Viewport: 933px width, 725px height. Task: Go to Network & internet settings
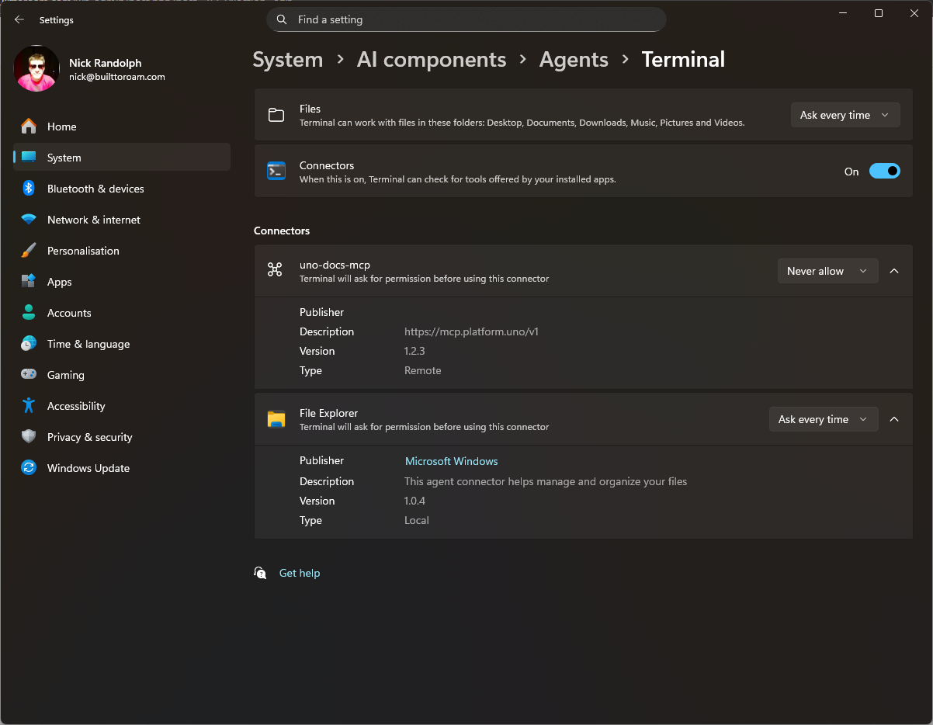tap(93, 220)
